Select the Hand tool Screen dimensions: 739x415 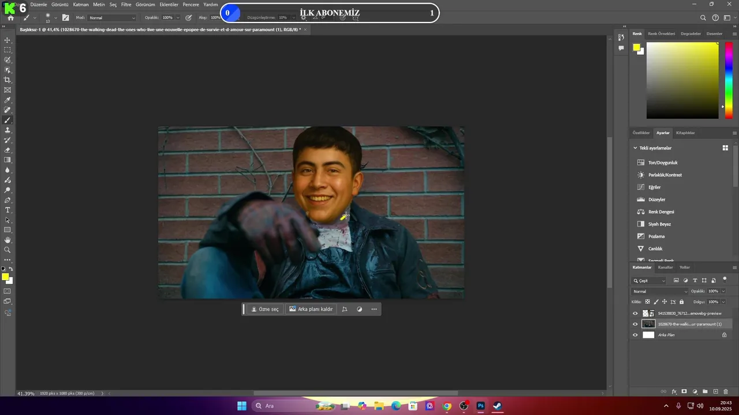pyautogui.click(x=8, y=240)
